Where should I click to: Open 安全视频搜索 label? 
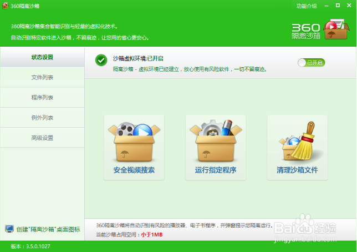(x=134, y=170)
